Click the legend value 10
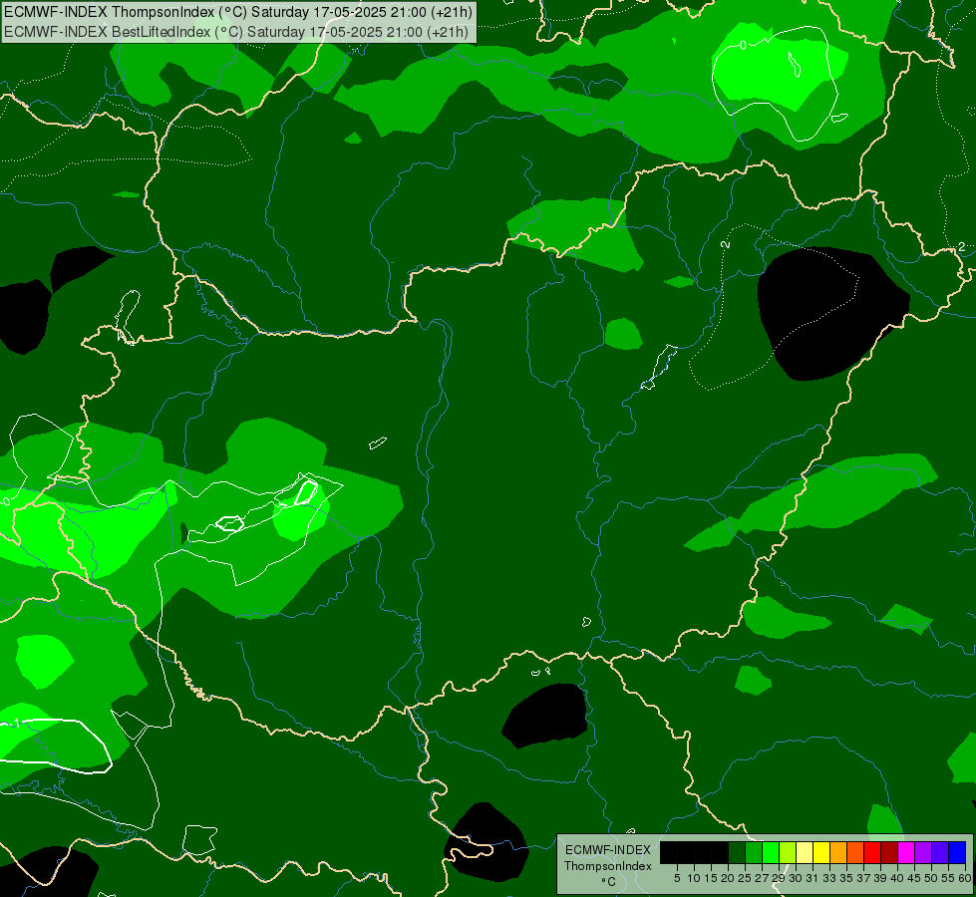The image size is (976, 897). 694,878
